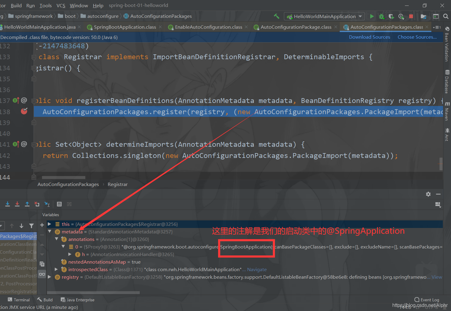Screen dimensions: 451x311
Task: Switch to EnableAutoConfiguration.class tab
Action: pos(209,27)
